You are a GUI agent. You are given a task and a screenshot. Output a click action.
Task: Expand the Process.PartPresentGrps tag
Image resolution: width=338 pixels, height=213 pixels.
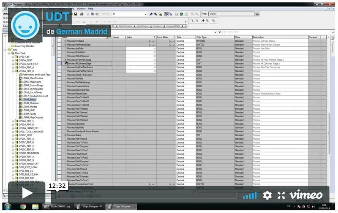coord(65,45)
